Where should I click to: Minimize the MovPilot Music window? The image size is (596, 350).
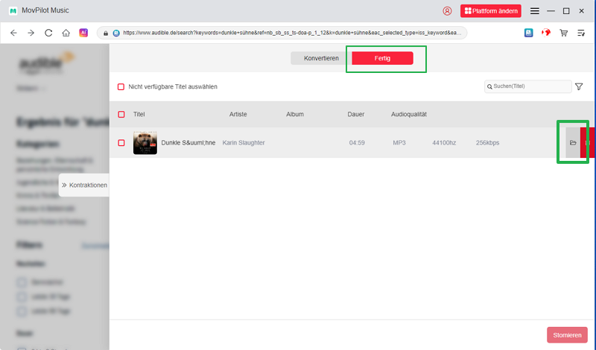tap(551, 11)
